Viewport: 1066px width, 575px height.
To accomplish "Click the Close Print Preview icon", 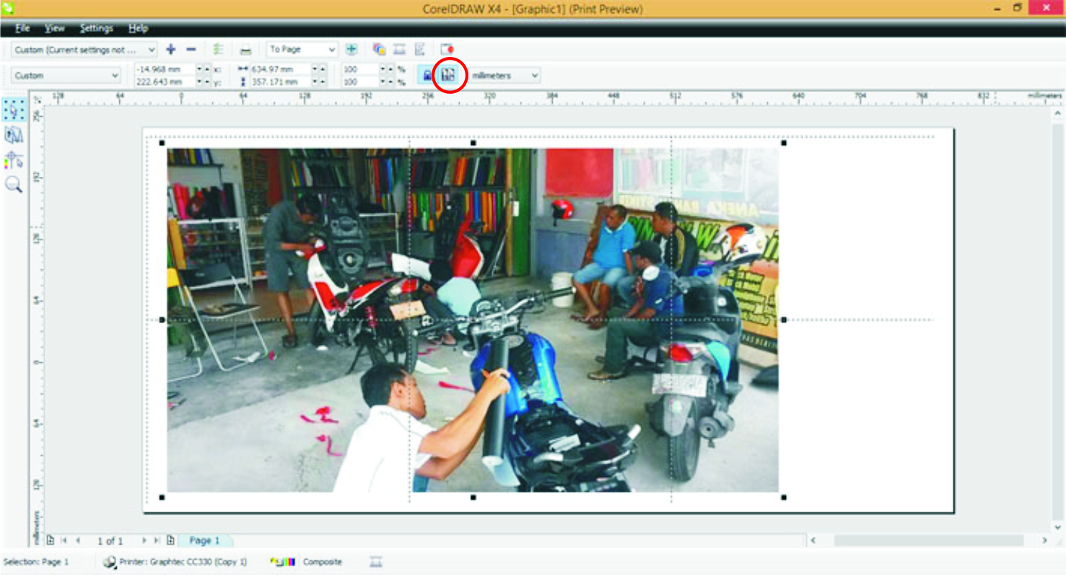I will click(x=446, y=49).
